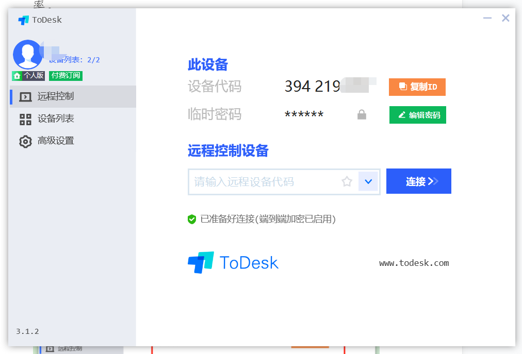
Task: Click the padlock icon beside the temporary password
Action: [x=362, y=114]
